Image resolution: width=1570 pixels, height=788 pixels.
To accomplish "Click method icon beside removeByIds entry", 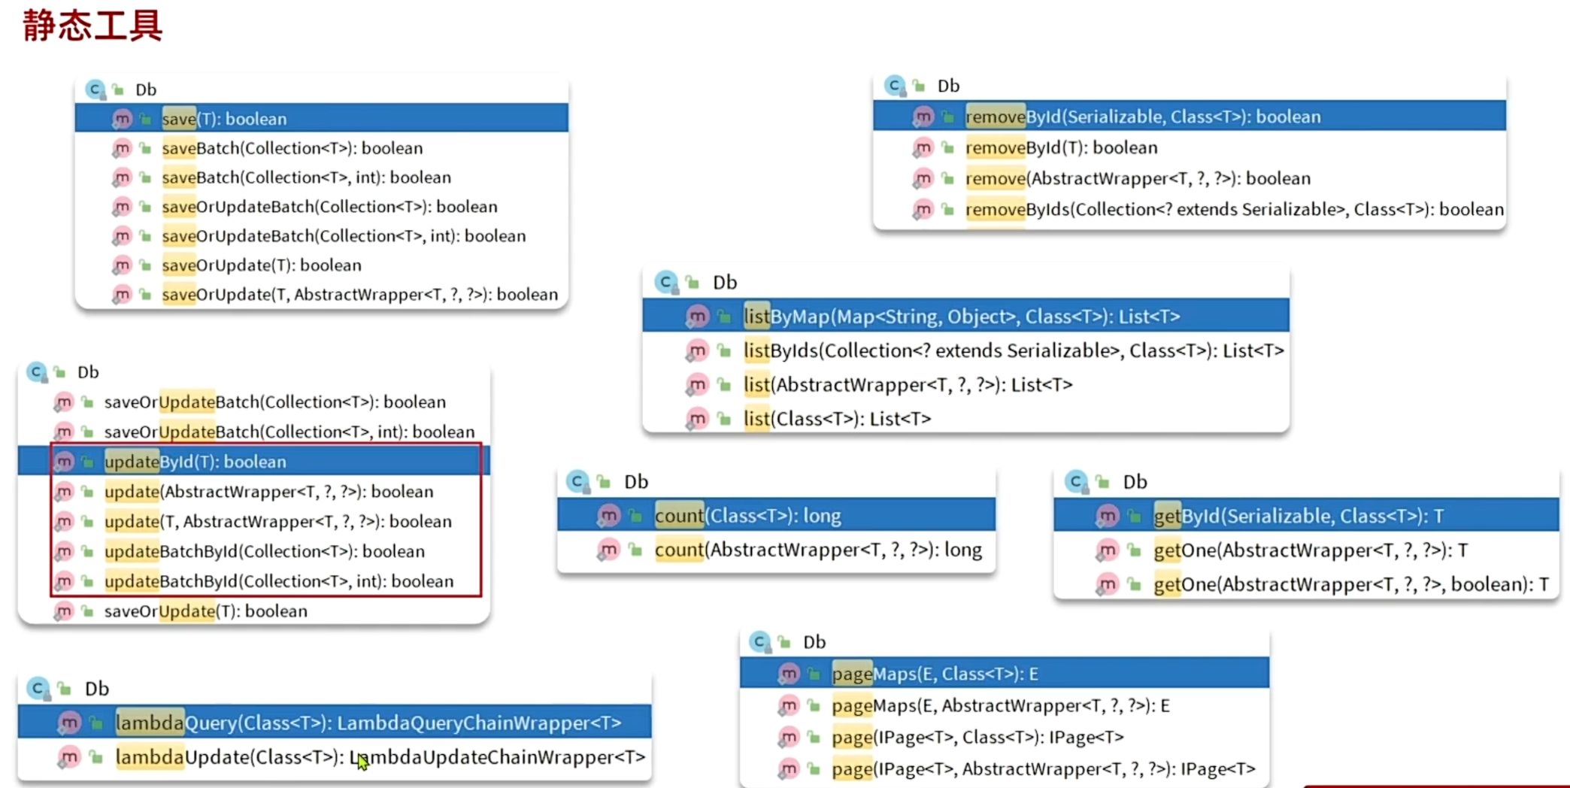I will 923,209.
